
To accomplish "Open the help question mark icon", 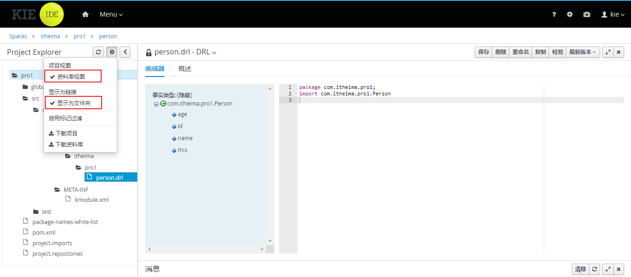I will pos(554,14).
